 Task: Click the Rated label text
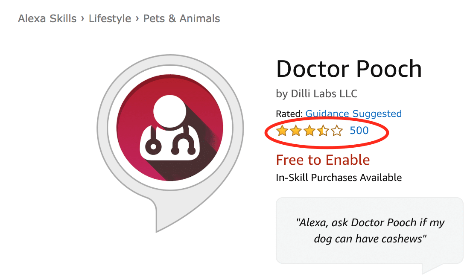[x=289, y=114]
